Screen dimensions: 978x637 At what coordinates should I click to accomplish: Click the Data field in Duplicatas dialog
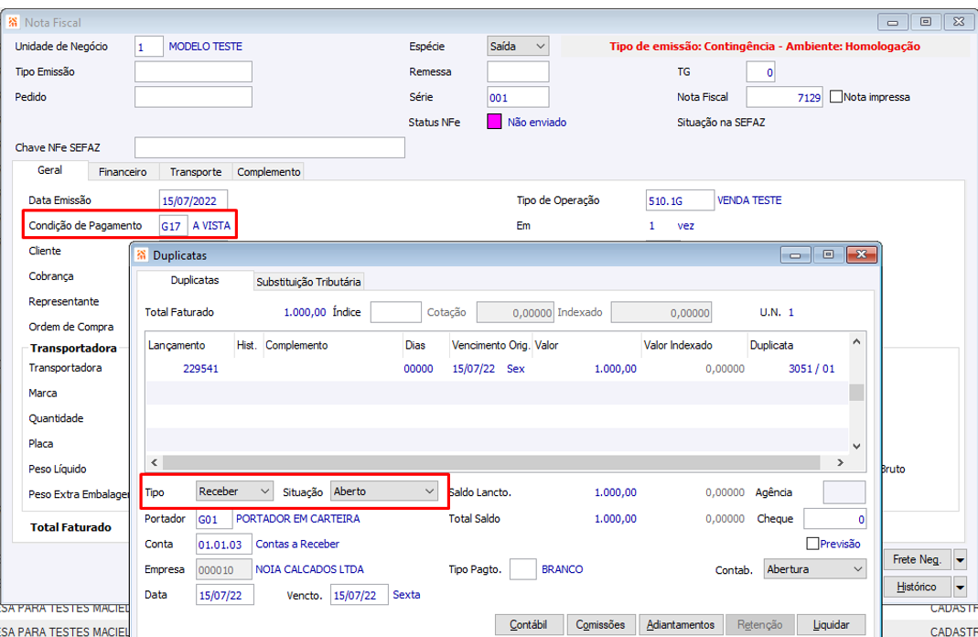(x=224, y=595)
